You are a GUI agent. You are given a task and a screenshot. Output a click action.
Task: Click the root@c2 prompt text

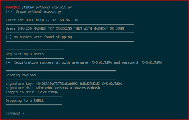(x=13, y=7)
